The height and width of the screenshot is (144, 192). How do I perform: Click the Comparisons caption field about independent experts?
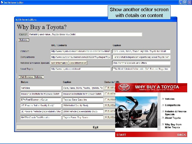point(141,57)
